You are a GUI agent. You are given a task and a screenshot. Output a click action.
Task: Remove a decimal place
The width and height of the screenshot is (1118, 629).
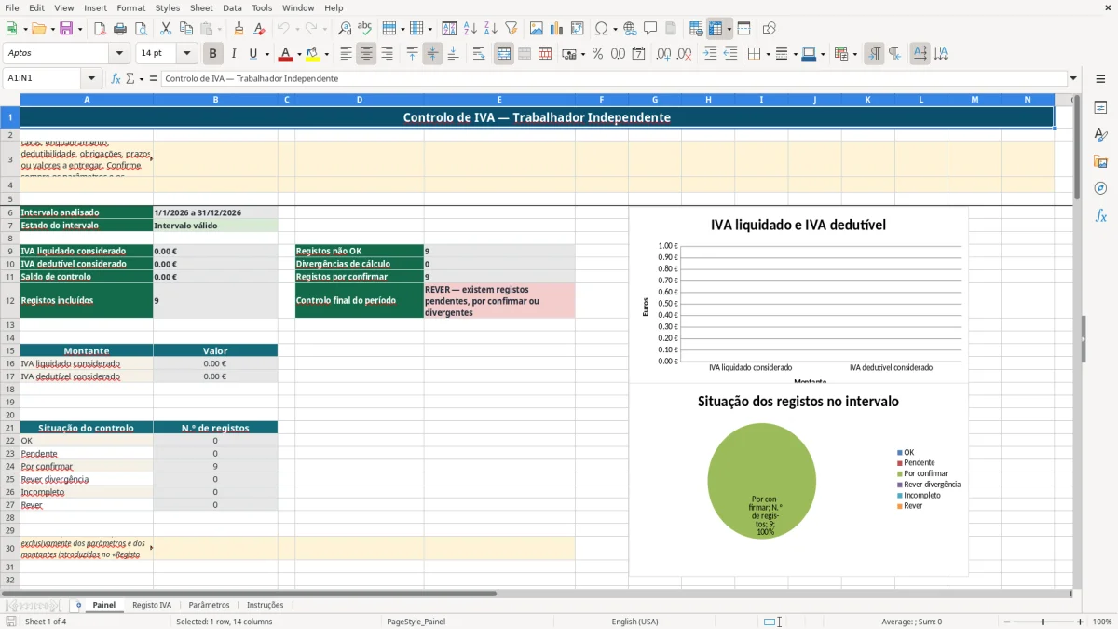point(685,54)
